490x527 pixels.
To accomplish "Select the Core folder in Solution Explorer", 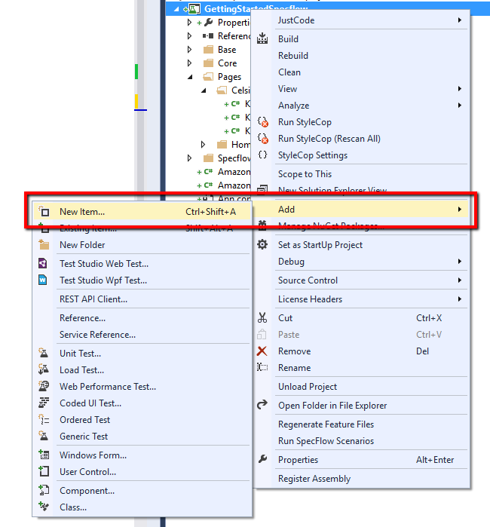I will pyautogui.click(x=227, y=63).
